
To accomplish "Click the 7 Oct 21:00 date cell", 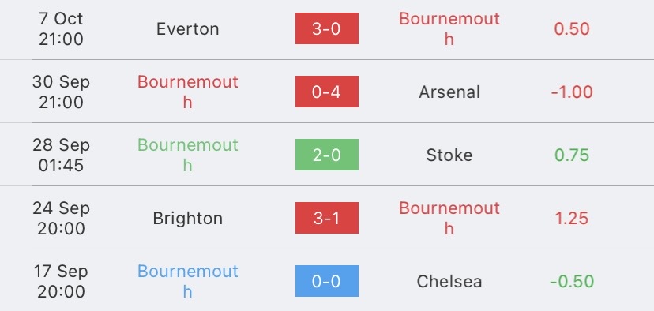I will click(x=61, y=28).
